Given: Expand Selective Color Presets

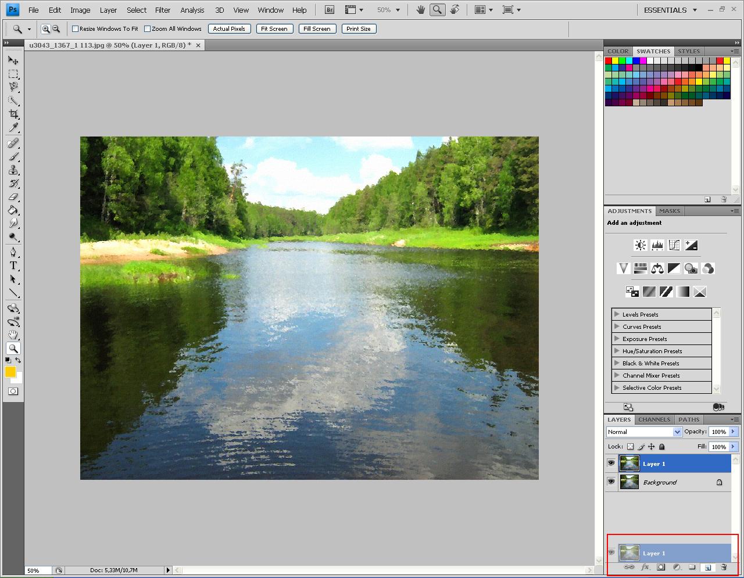Looking at the screenshot, I should coord(617,387).
